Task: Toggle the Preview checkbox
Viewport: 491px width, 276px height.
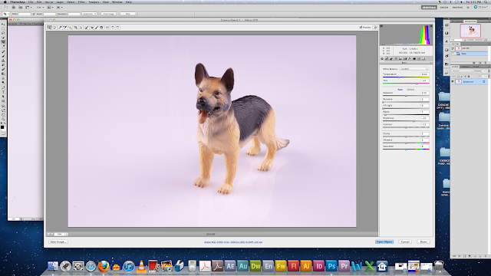Action: click(361, 28)
